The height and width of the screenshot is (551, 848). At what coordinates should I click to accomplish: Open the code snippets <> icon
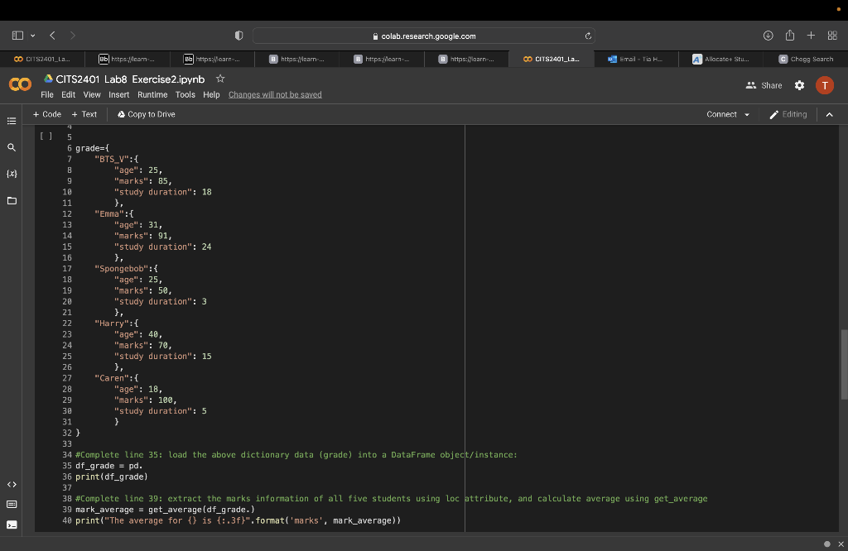coord(12,484)
